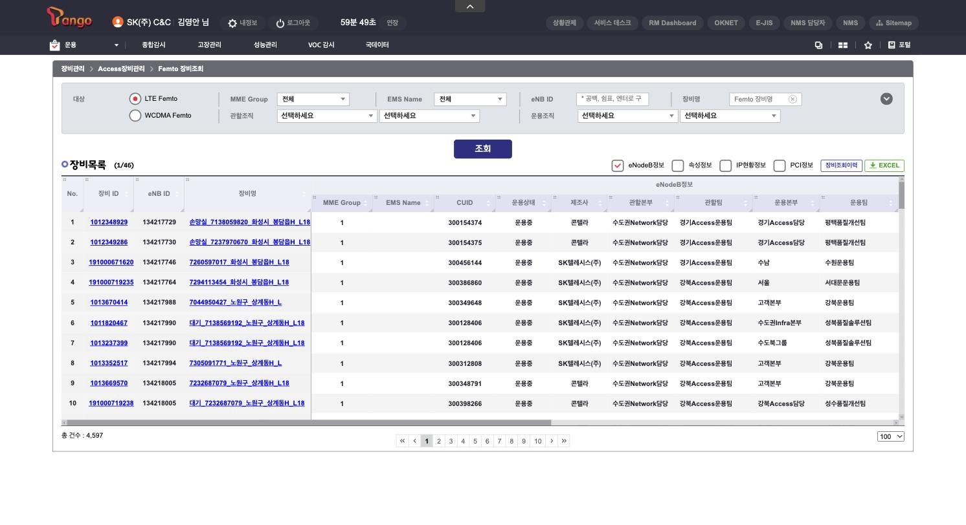Click the favorites star icon

[868, 45]
